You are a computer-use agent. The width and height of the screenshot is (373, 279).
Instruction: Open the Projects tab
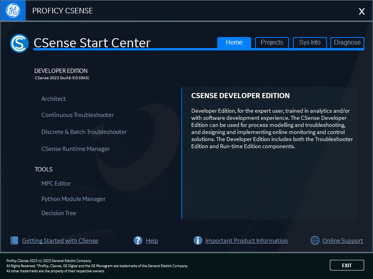pos(272,43)
